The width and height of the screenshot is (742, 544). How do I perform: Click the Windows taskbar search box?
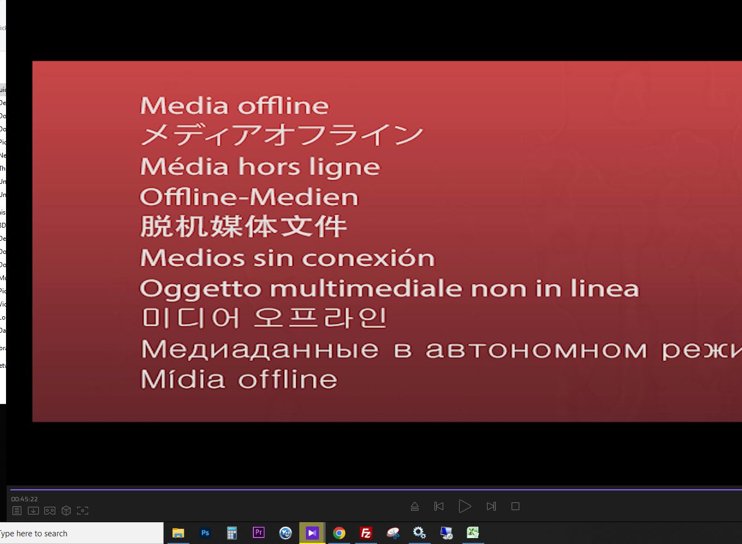(x=82, y=533)
